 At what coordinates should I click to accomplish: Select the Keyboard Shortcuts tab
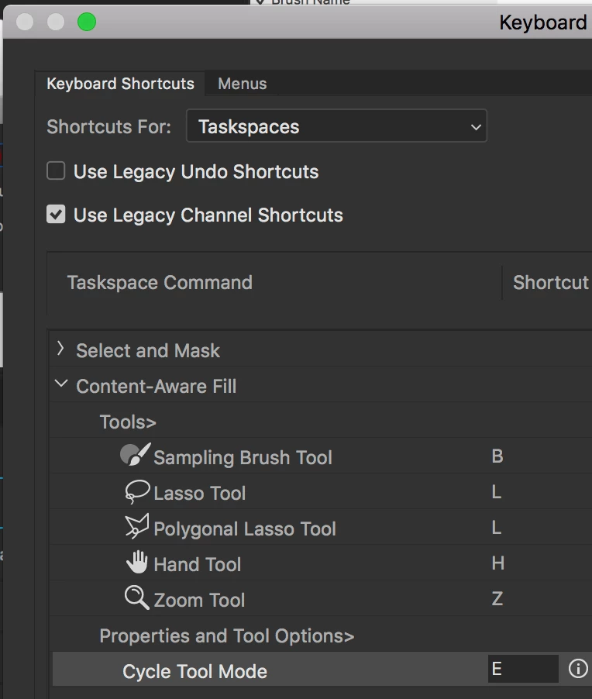pyautogui.click(x=120, y=84)
